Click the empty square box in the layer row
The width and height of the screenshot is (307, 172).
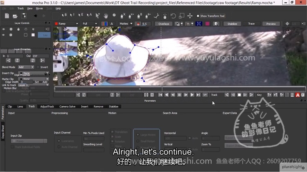pos(26,35)
